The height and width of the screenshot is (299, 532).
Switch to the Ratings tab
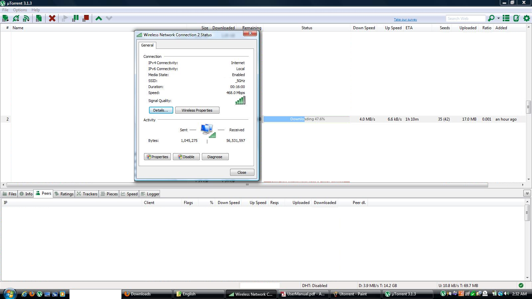click(x=64, y=194)
